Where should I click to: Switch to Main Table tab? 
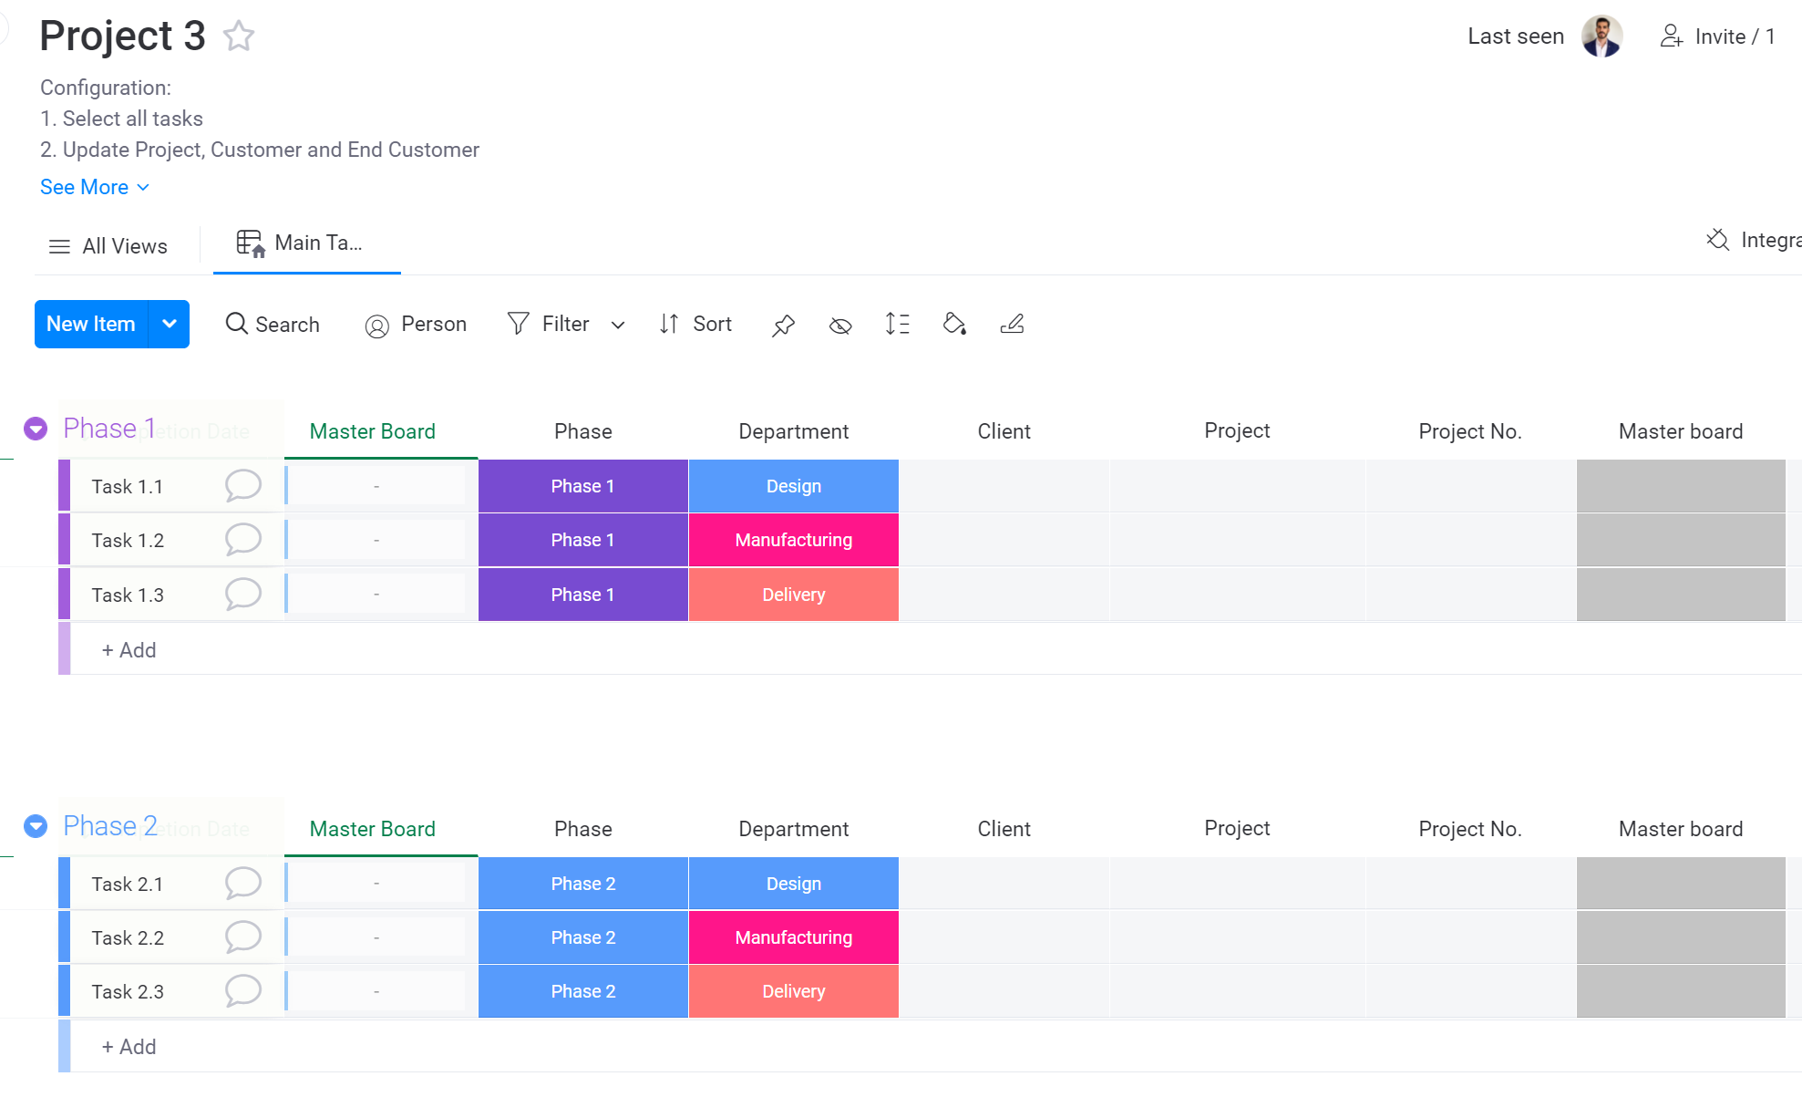point(301,243)
